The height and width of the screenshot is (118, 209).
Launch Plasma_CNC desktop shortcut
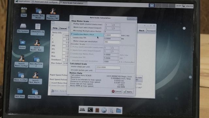pos(53,14)
